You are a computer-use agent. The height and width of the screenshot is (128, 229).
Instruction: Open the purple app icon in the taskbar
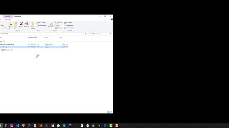(12, 126)
